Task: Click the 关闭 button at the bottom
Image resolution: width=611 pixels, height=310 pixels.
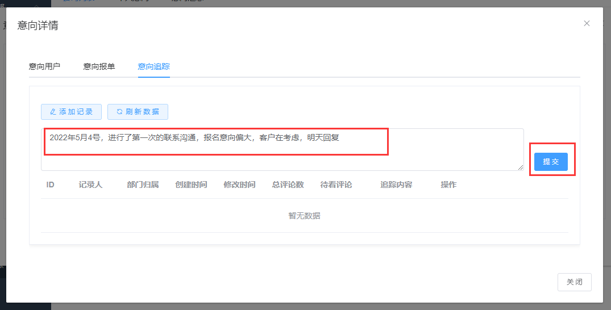Action: [575, 282]
